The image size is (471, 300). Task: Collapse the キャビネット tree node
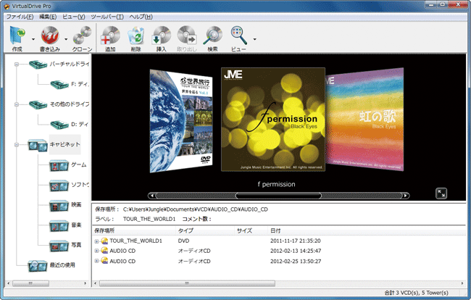[17, 145]
